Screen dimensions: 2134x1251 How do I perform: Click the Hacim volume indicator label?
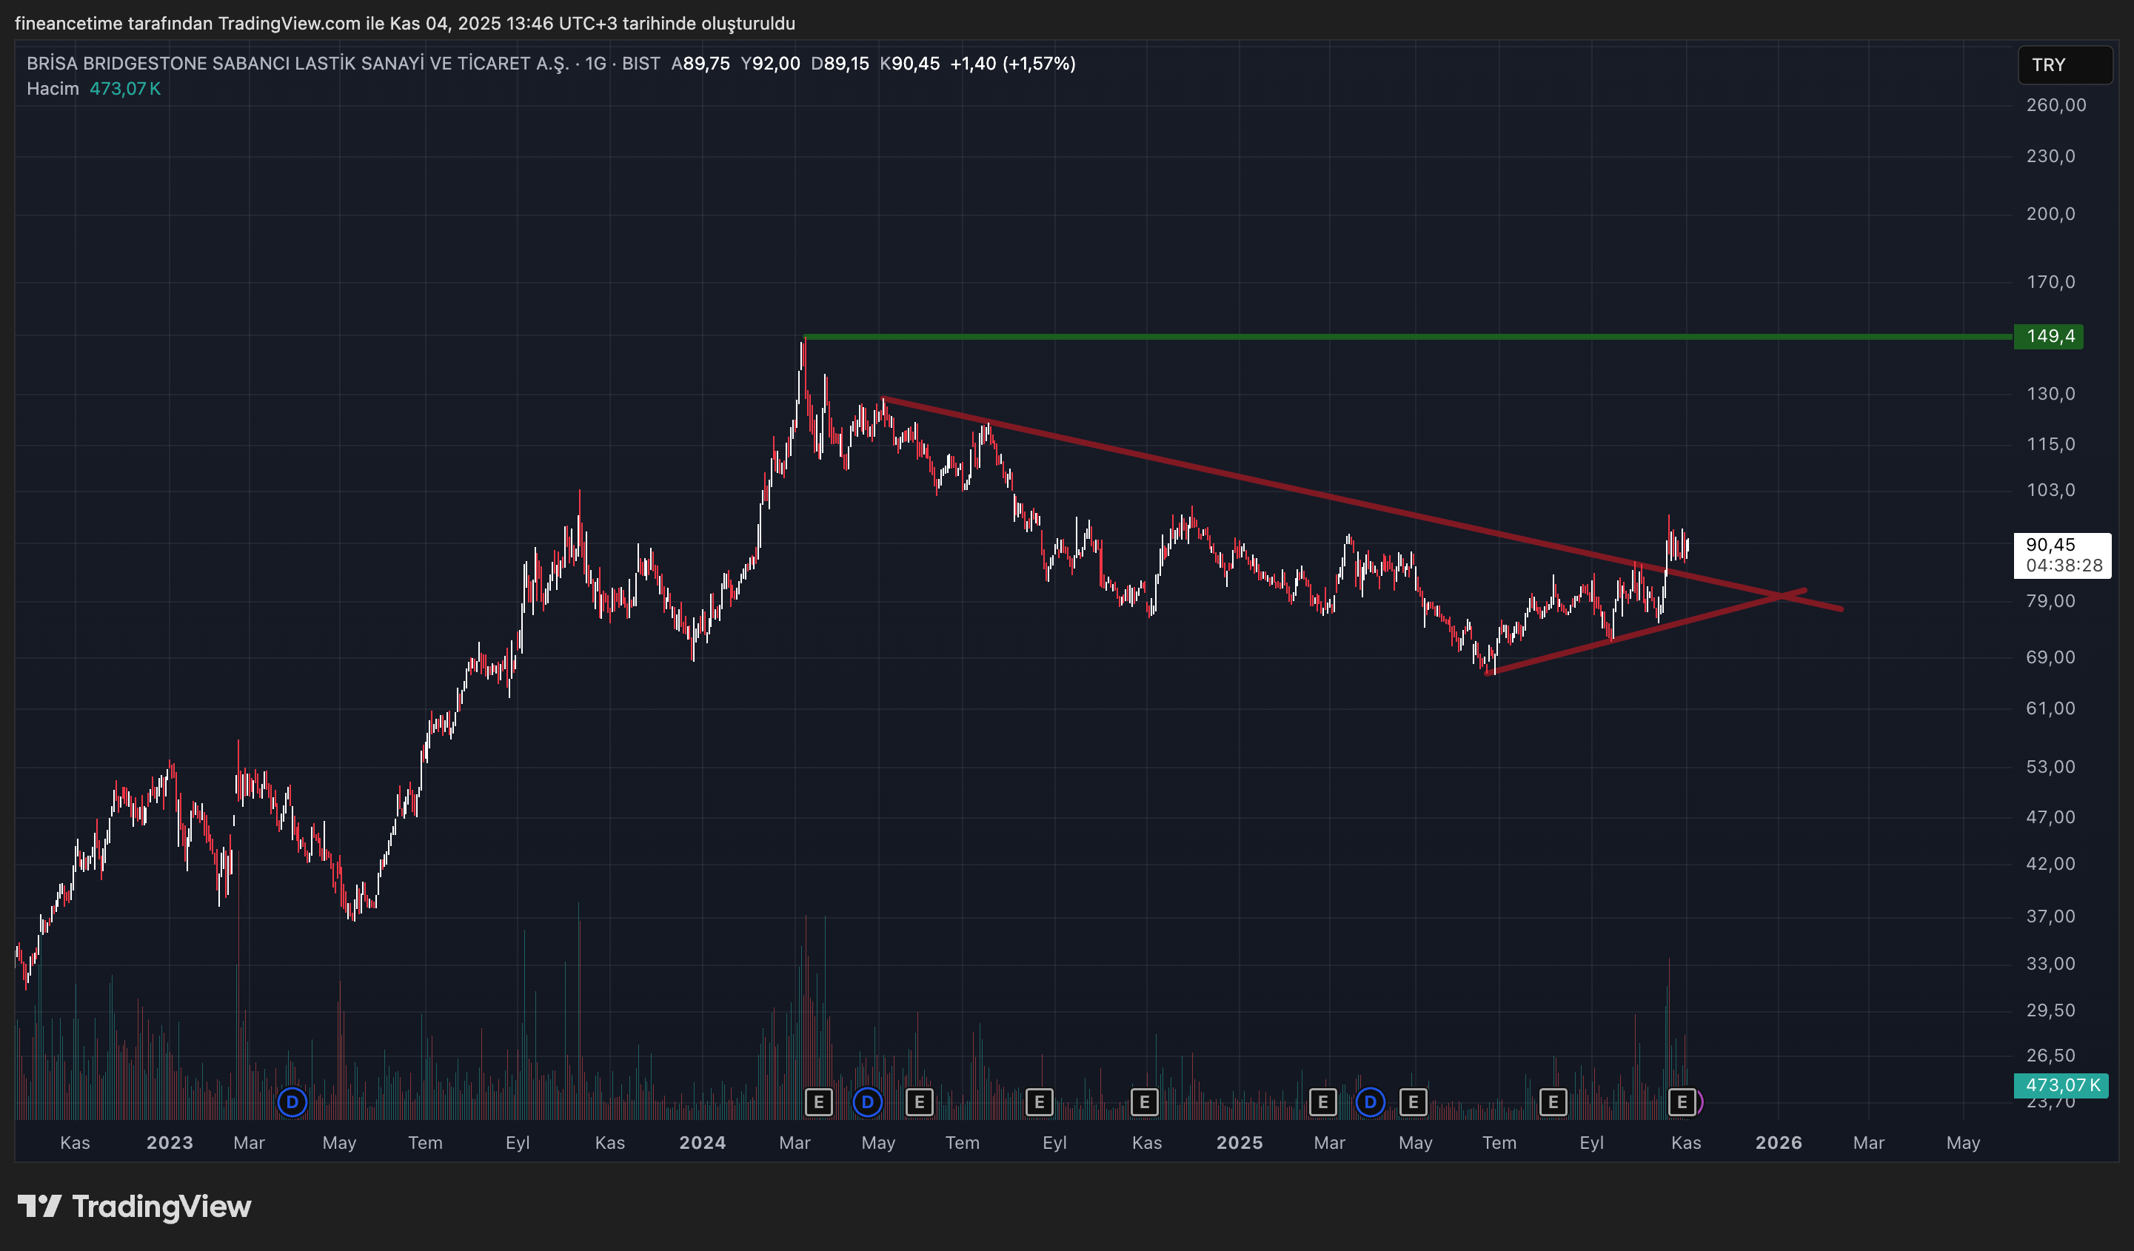tap(53, 89)
